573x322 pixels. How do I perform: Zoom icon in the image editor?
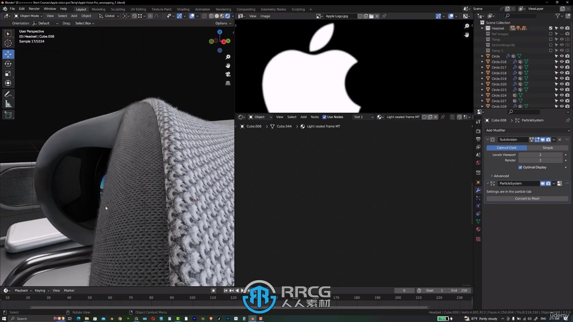pos(467,26)
